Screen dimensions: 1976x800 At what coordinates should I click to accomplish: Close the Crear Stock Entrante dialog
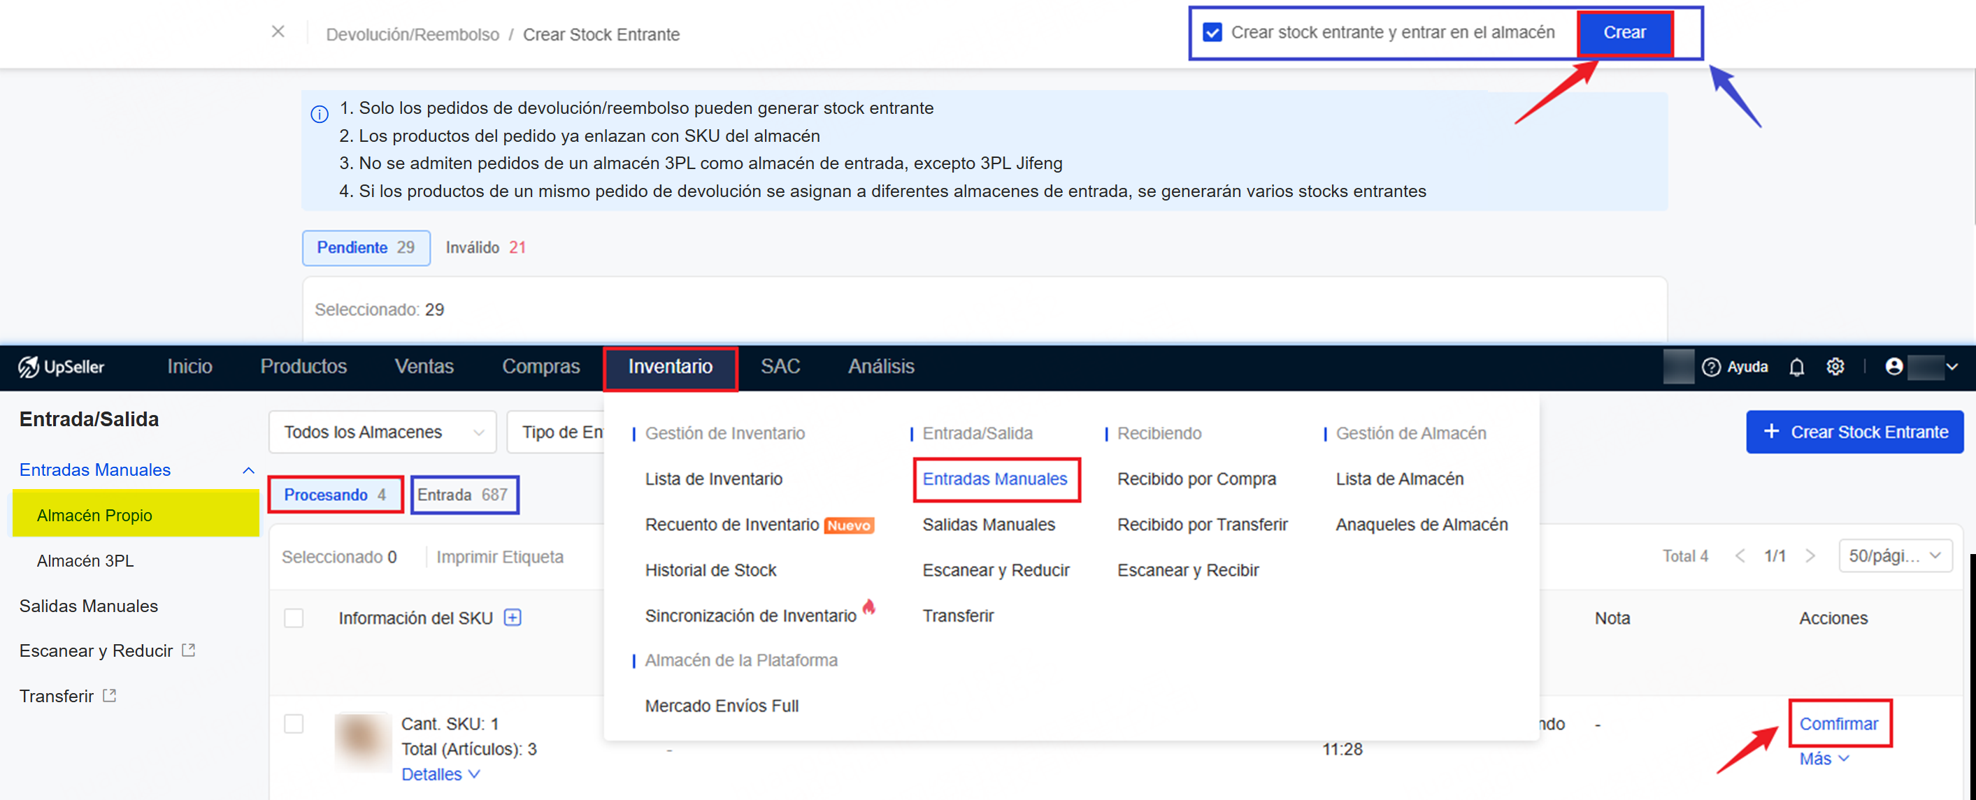[278, 31]
